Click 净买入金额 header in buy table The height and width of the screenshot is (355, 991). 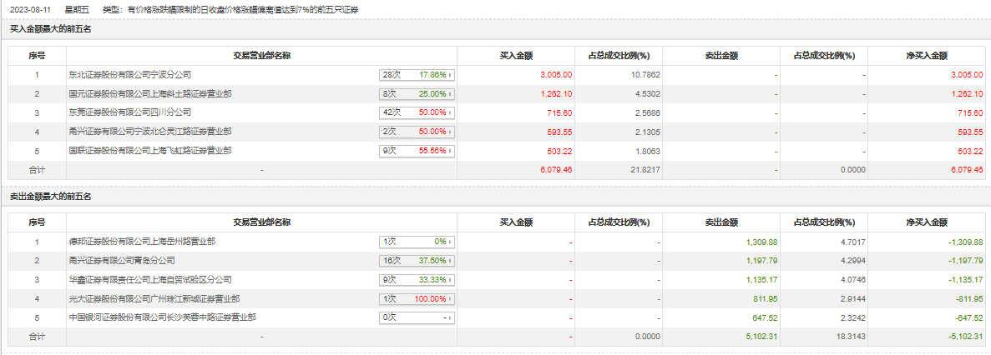(926, 56)
